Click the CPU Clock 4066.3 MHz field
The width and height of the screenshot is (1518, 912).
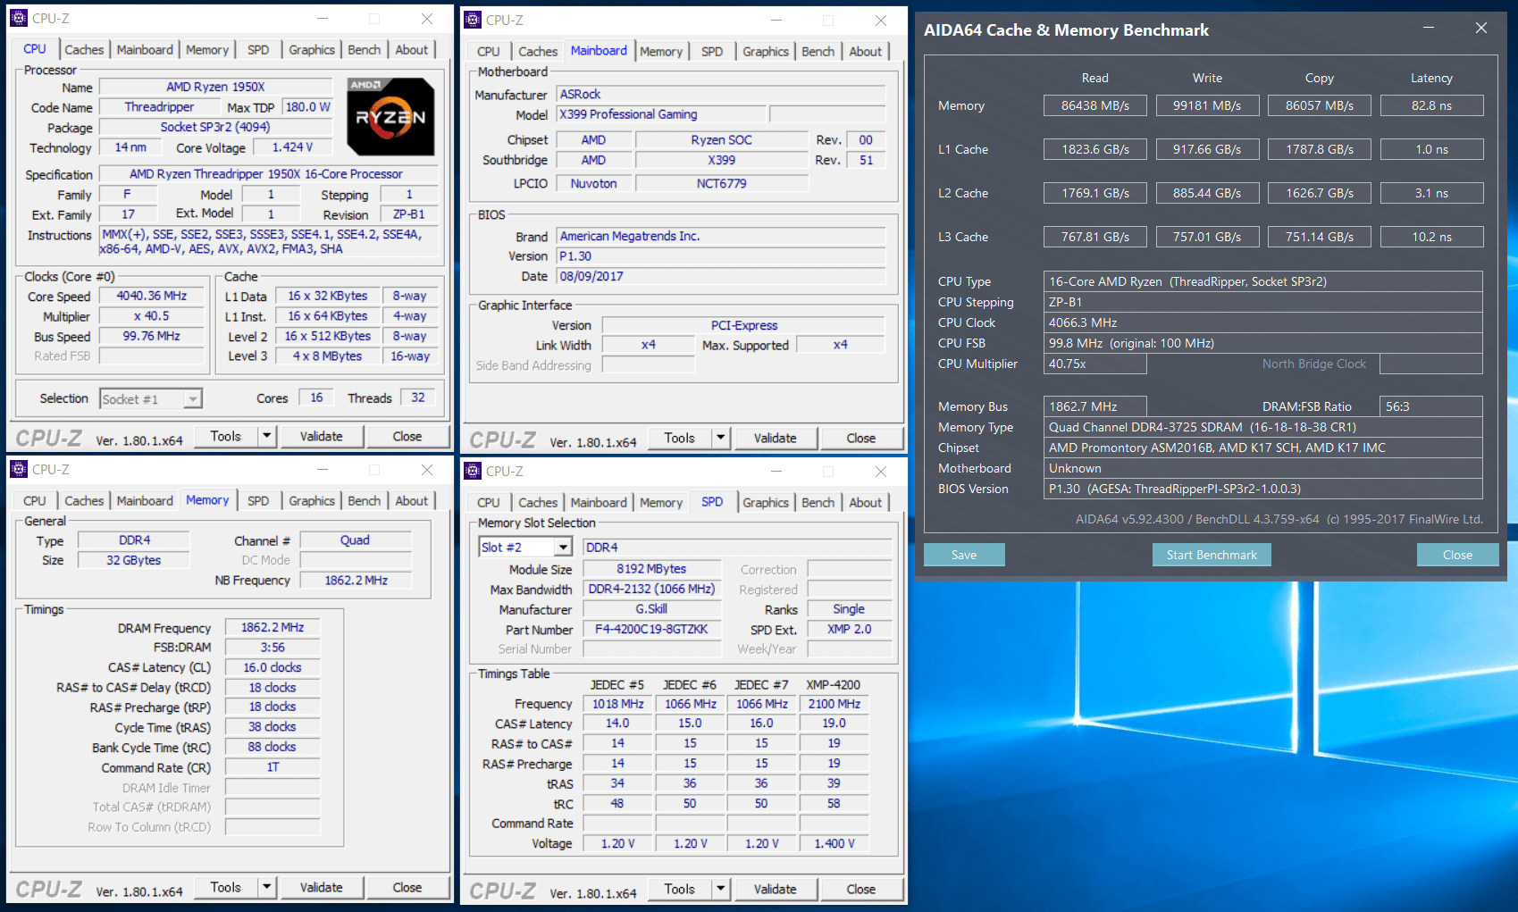coord(1262,322)
